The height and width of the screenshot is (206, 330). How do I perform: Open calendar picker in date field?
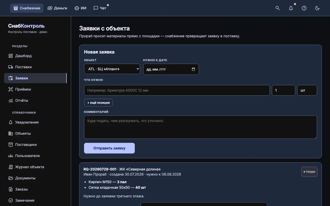coord(193,69)
